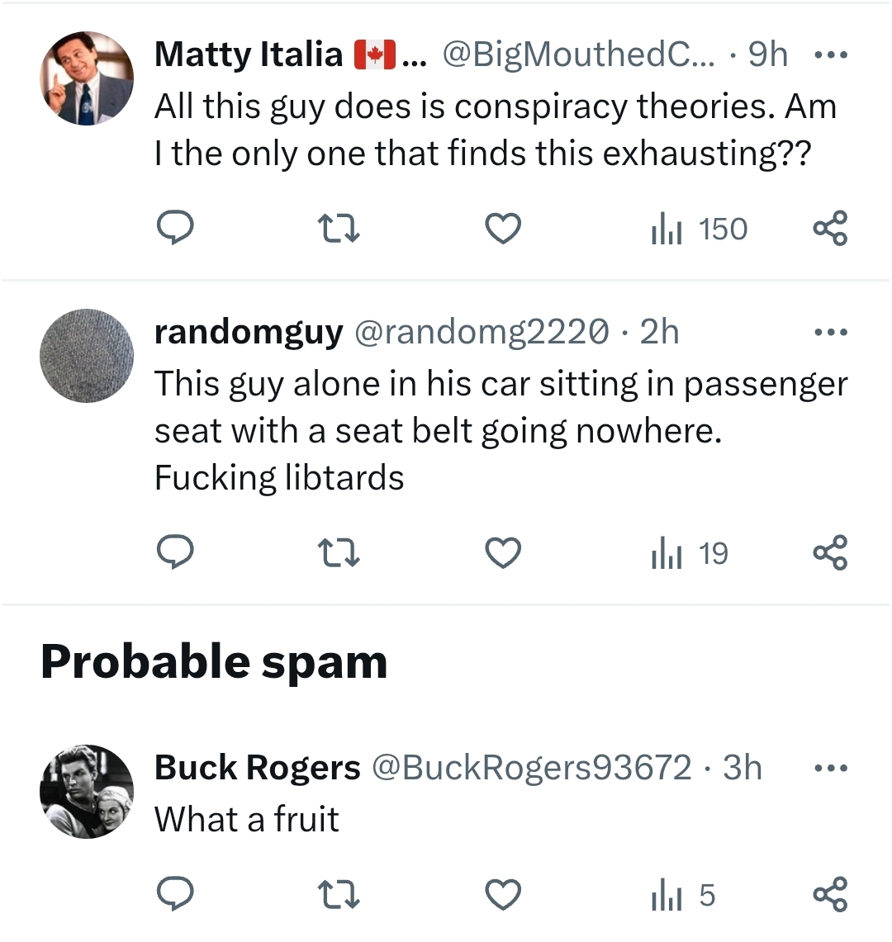The image size is (892, 942).
Task: Reply to randomguy's tweet
Action: tap(176, 553)
